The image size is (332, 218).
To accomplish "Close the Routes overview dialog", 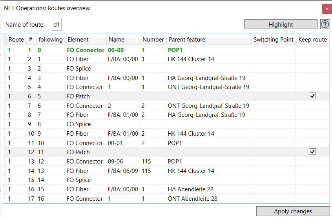I will [327, 9].
